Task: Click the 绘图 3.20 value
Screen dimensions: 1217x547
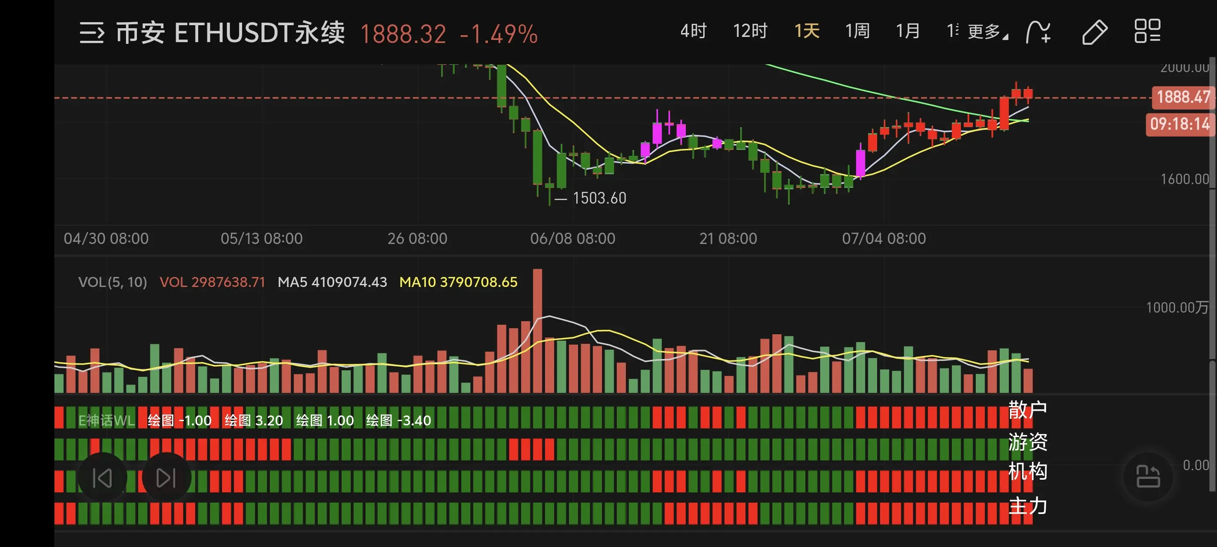Action: coord(254,421)
